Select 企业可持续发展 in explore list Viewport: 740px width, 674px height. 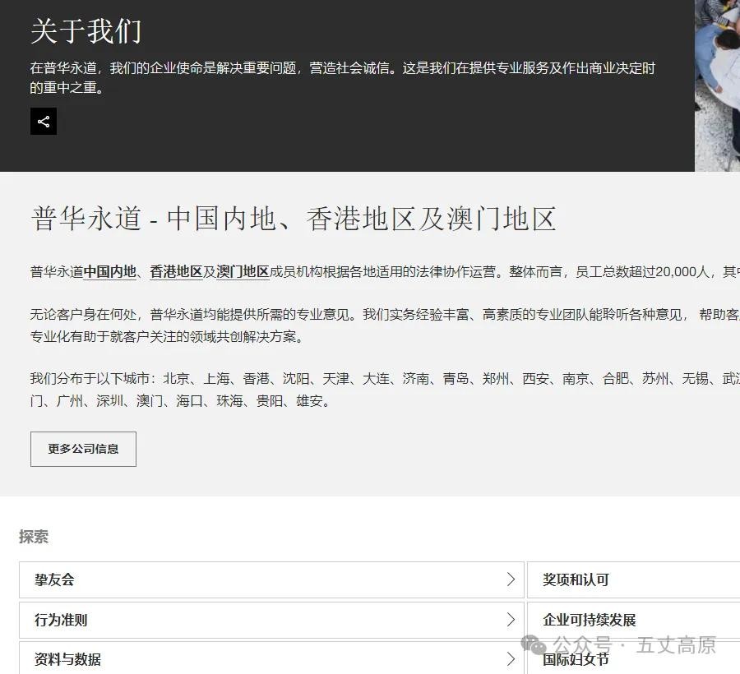[590, 620]
